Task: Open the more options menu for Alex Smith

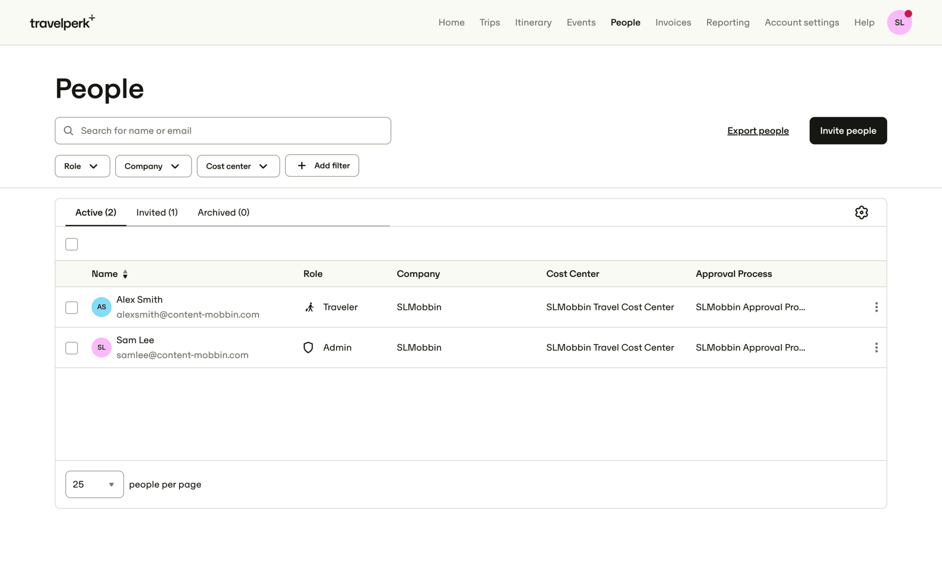Action: 876,307
